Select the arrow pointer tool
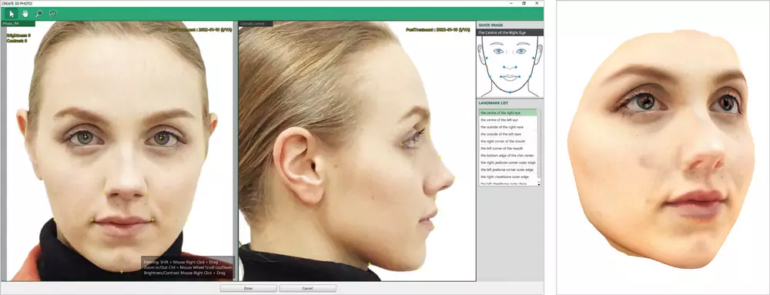This screenshot has width=770, height=295. pos(12,14)
